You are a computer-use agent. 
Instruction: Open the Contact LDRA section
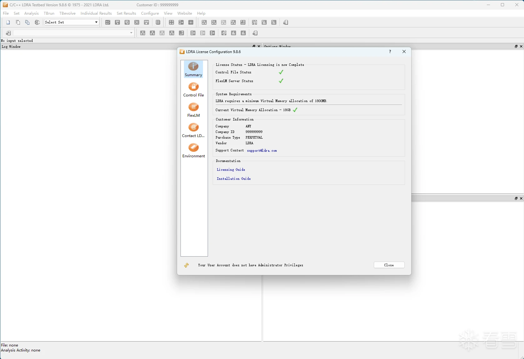pos(193,130)
